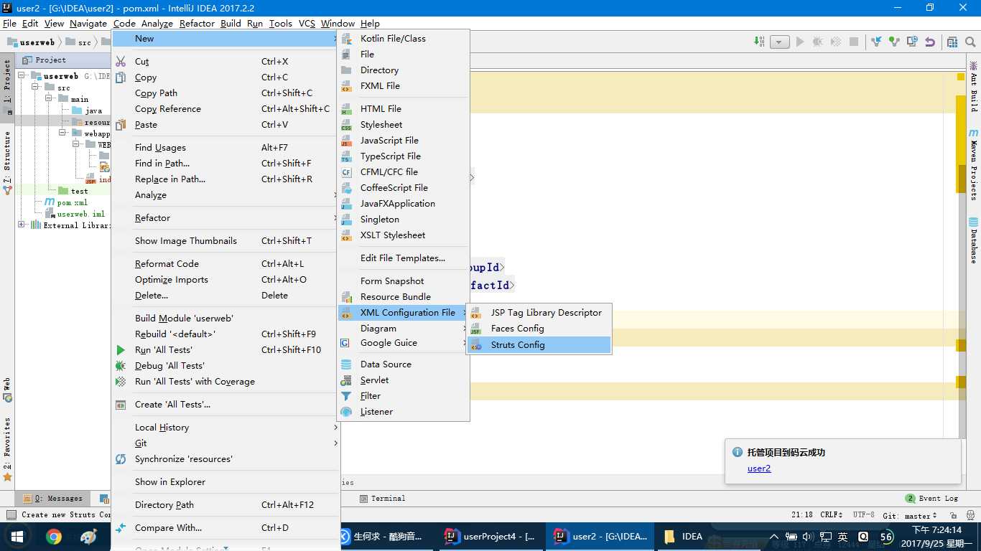Toggle tool windows button in bottom-left corner
Viewport: 981px width, 551px height.
[11, 515]
